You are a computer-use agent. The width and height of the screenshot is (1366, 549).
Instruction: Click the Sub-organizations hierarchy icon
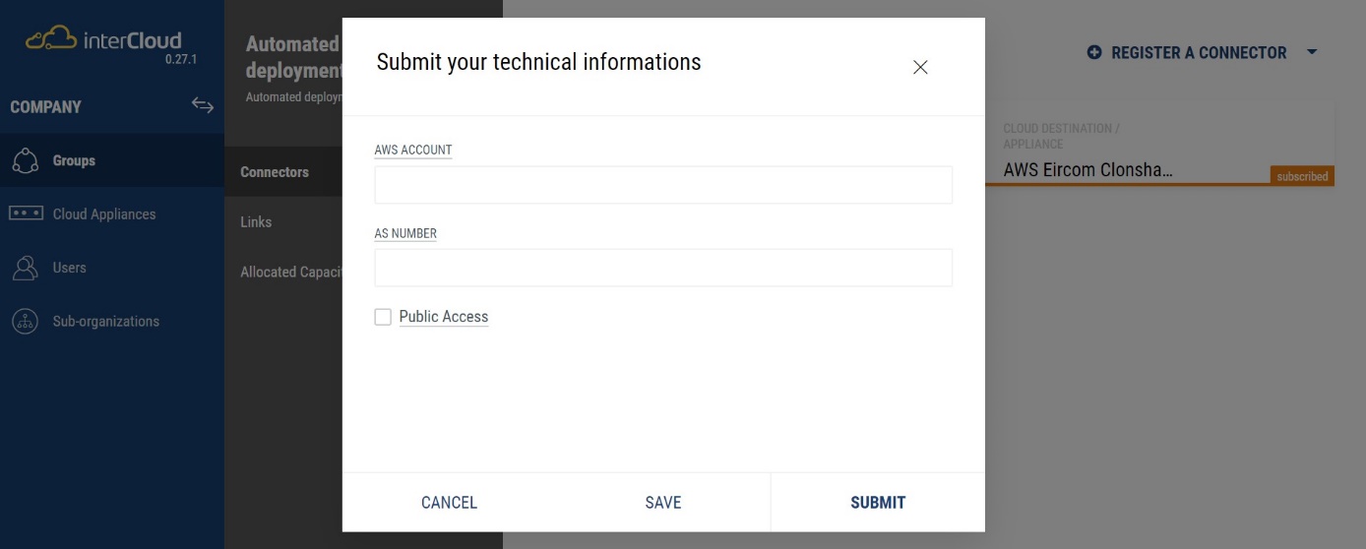(x=26, y=322)
